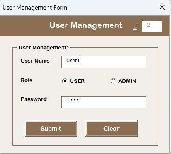Viewport: 171px width, 154px height.
Task: Select the ADMIN role radio button
Action: pyautogui.click(x=113, y=81)
